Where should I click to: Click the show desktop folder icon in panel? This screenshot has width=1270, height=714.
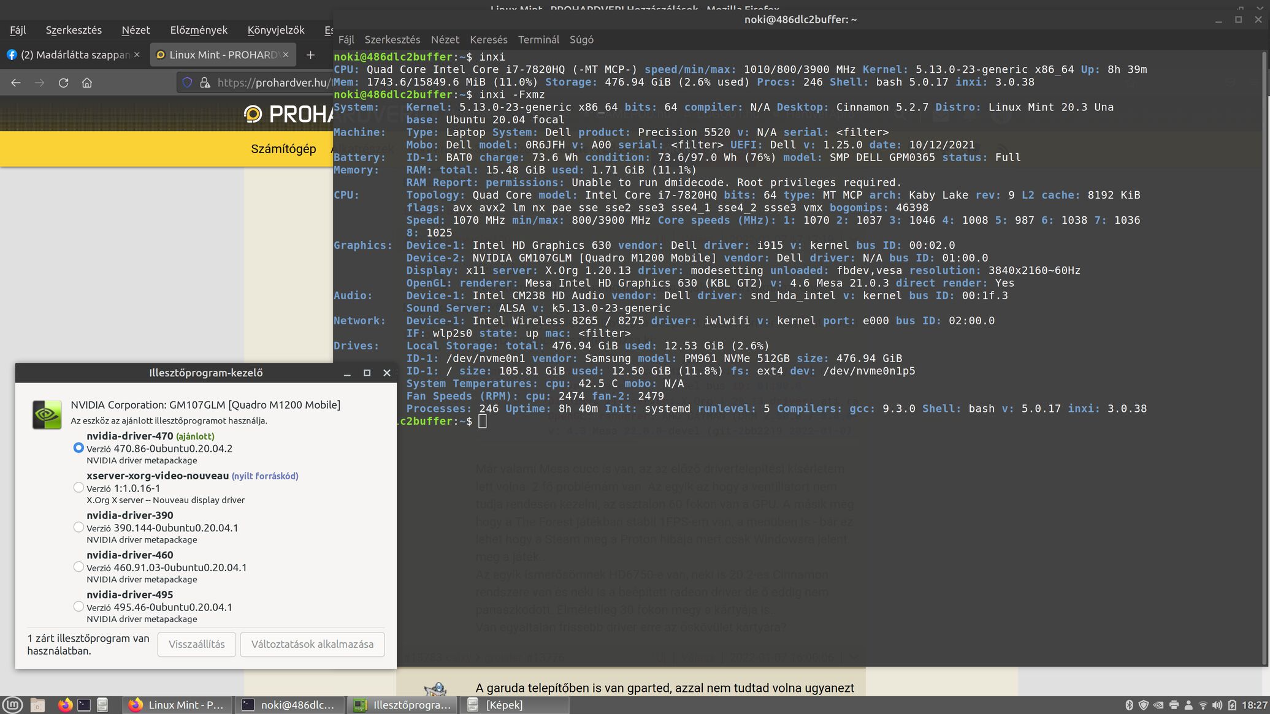click(x=37, y=705)
